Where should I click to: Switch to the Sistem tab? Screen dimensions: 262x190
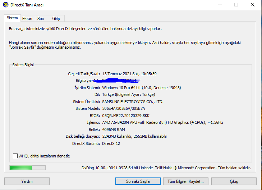point(12,18)
